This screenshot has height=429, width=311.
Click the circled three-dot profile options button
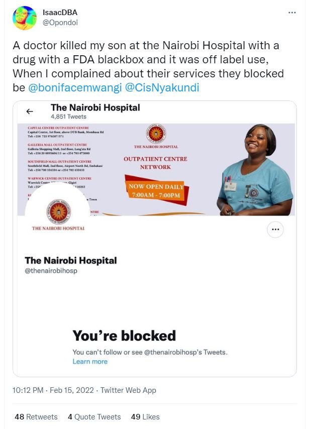[275, 229]
